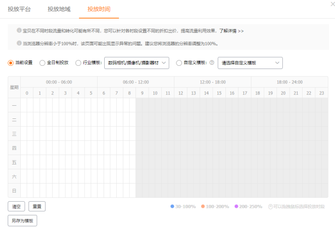Click the 六 (Saturday) row label
335x228 pixels.
(x=14, y=176)
